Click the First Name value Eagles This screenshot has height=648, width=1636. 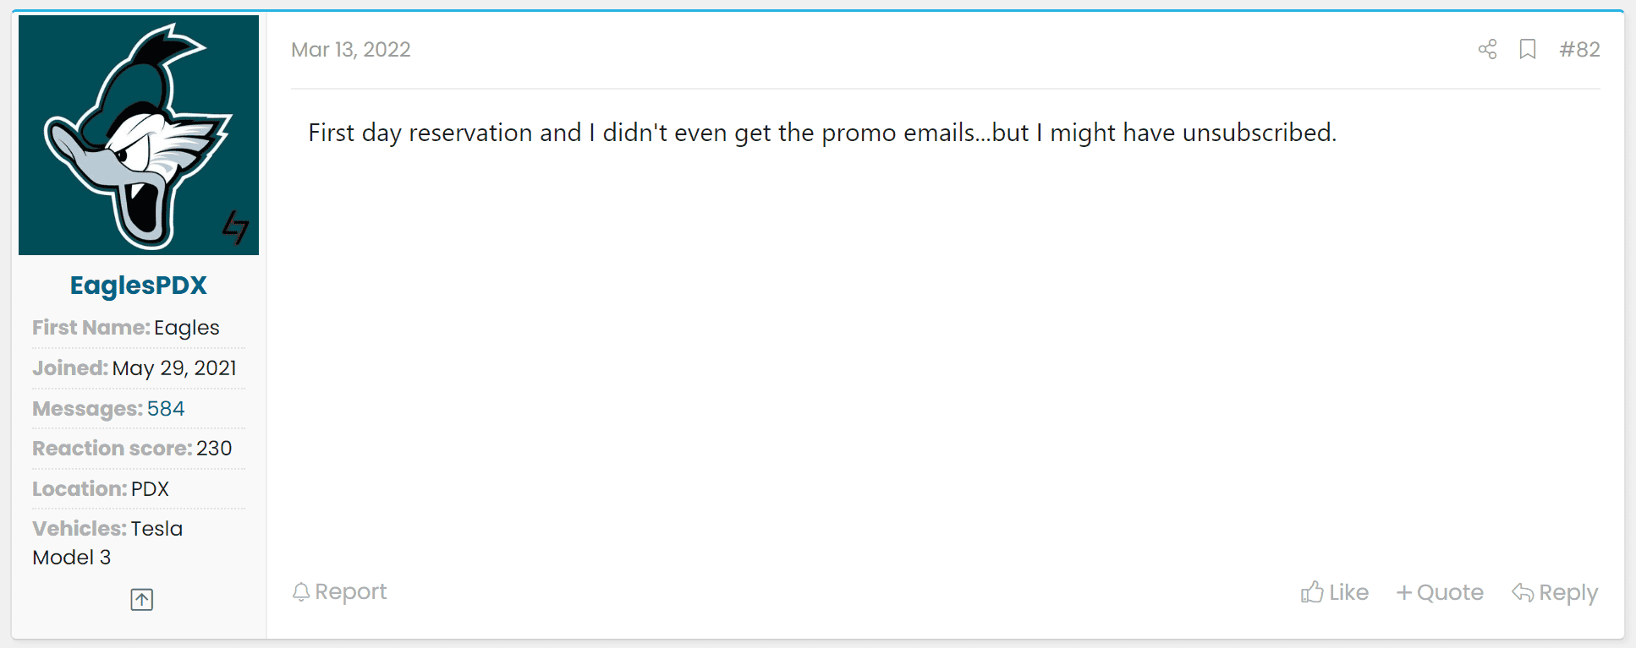click(x=187, y=328)
